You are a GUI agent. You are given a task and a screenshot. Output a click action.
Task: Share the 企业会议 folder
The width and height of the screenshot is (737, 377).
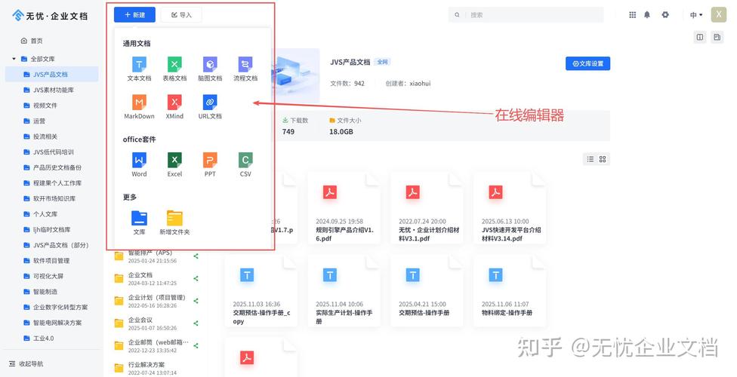[x=196, y=323]
